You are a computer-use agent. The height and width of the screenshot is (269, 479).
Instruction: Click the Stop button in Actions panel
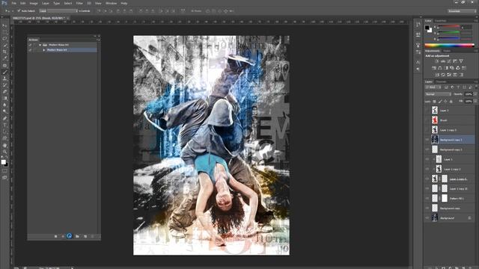[55, 236]
